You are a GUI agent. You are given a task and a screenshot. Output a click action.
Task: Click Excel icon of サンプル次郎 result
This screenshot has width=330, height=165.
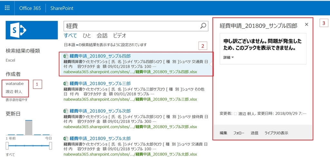[66, 111]
